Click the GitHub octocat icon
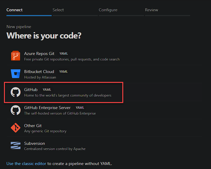211x169 pixels. click(16, 92)
